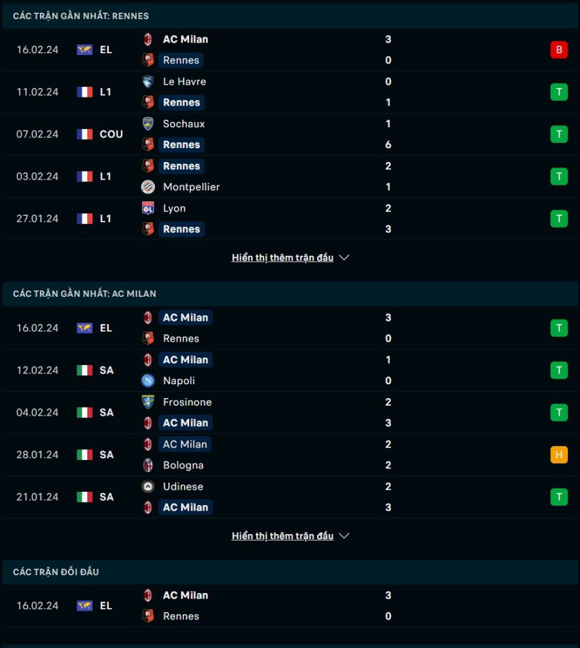Click the Udinese club logo

point(148,487)
